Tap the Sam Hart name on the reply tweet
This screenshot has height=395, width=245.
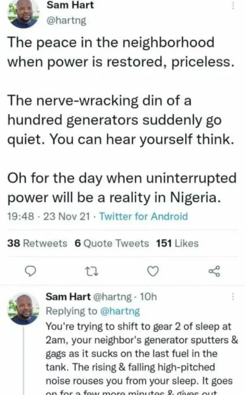(68, 296)
